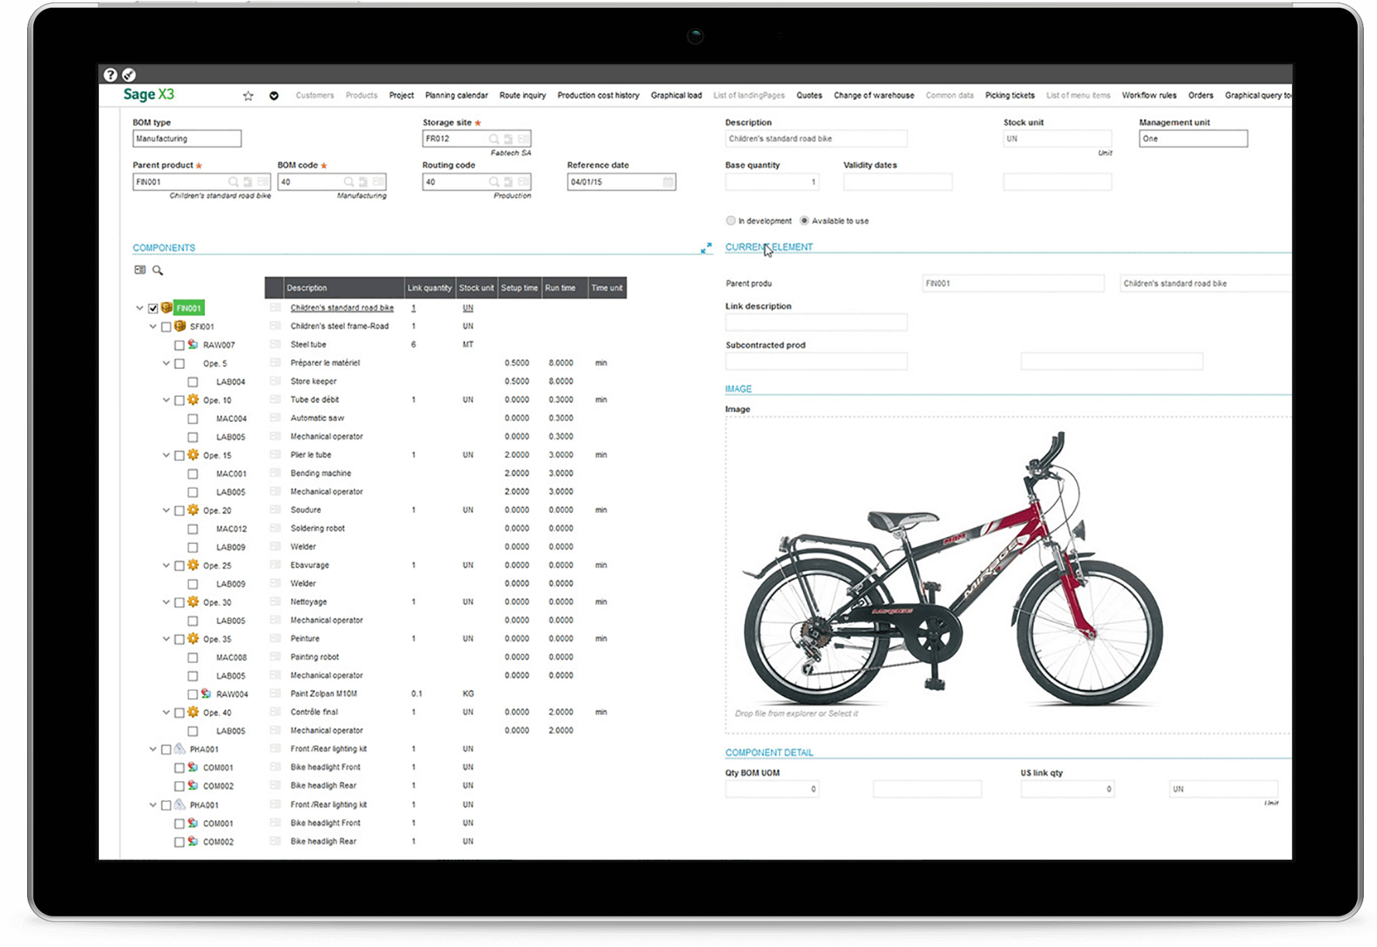The height and width of the screenshot is (947, 1377).
Task: Open lookup magnifier in Storage site field
Action: pos(494,139)
